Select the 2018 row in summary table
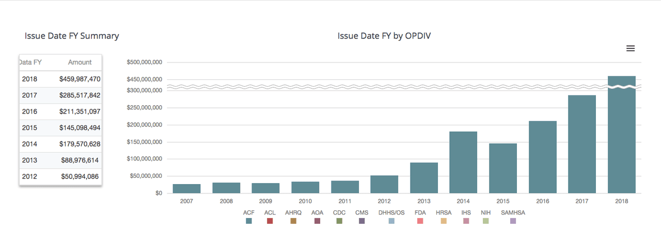 coord(60,79)
